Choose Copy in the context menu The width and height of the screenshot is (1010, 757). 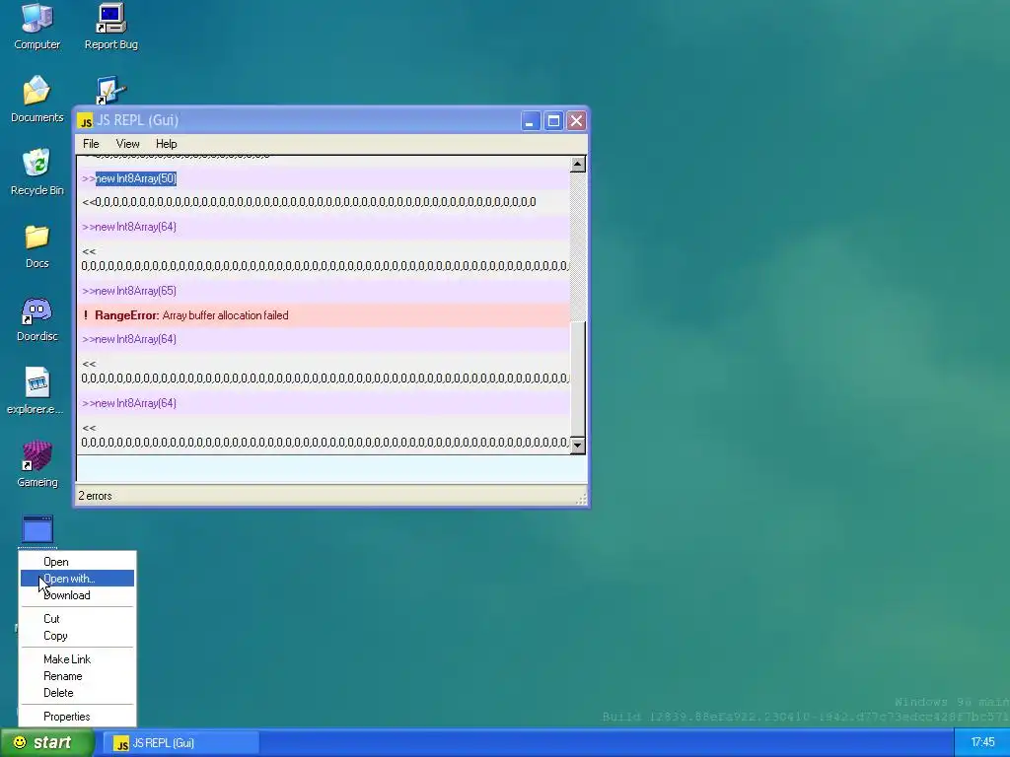point(77,636)
